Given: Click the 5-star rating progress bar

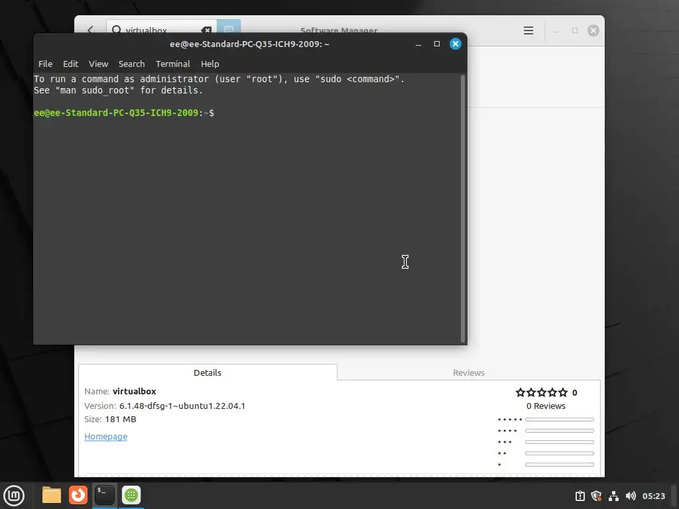Looking at the screenshot, I should [560, 420].
